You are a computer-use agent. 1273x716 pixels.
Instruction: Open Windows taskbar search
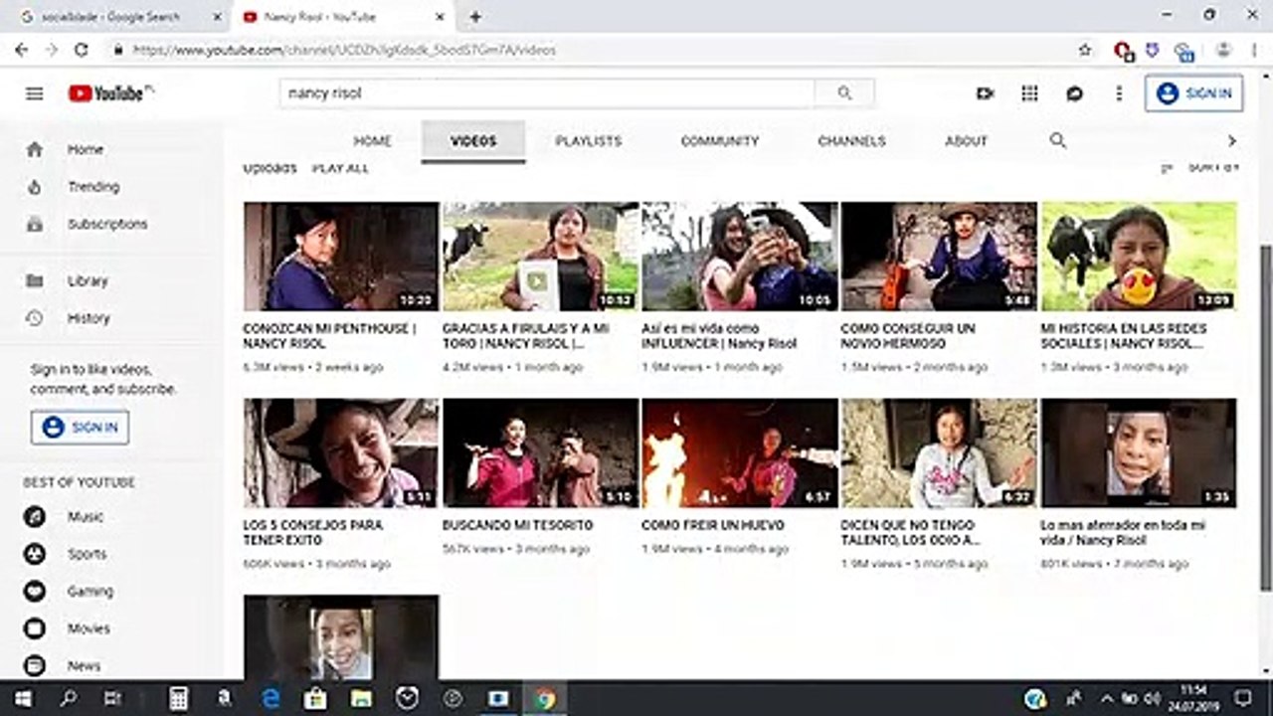pyautogui.click(x=68, y=698)
